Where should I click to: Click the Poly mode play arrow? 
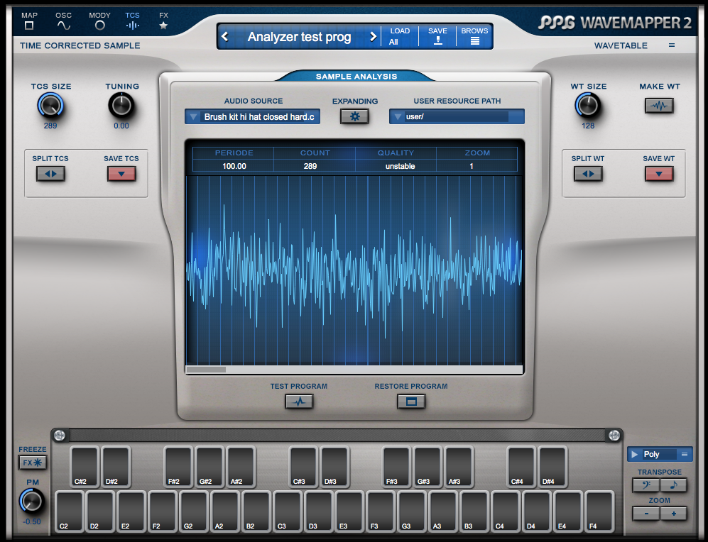click(634, 455)
